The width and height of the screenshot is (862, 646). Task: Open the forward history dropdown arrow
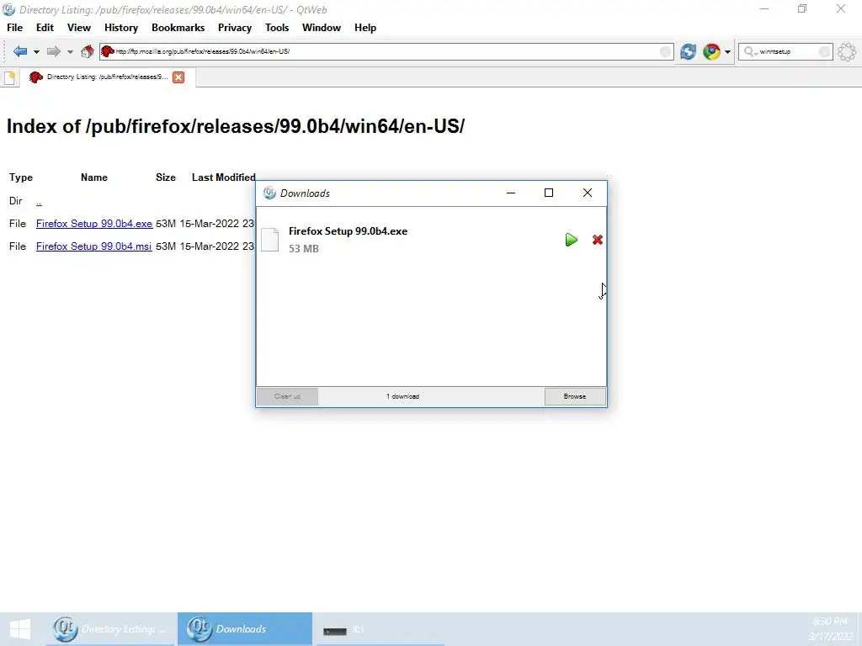[x=70, y=52]
